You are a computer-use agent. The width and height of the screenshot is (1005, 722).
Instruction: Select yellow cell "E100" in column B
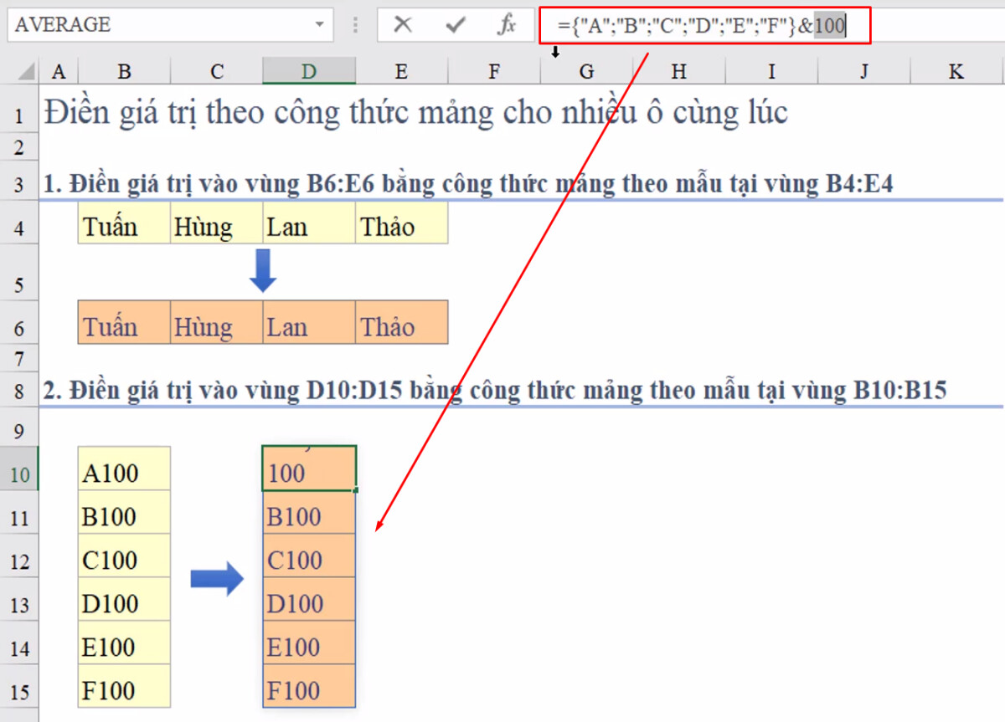(124, 643)
